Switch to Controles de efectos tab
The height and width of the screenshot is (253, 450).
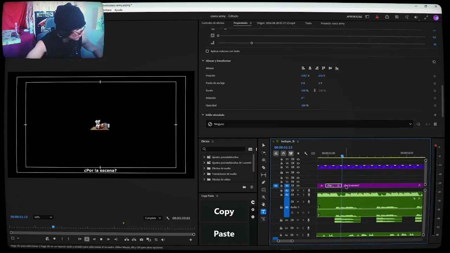[213, 23]
